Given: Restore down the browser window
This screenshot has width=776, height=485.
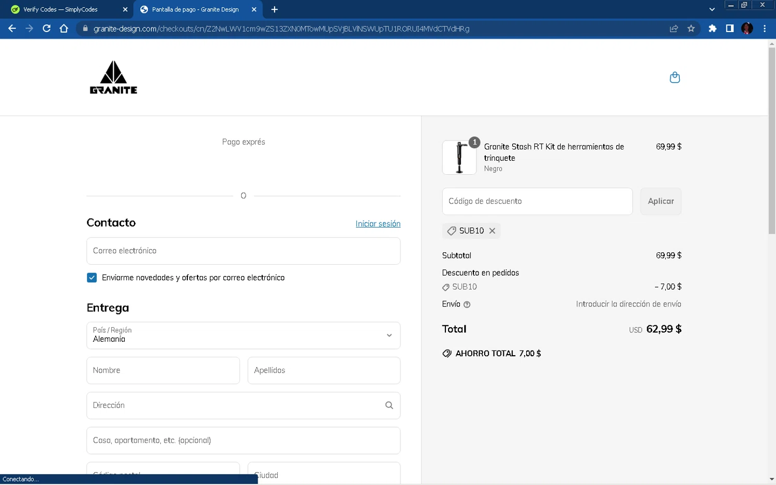Looking at the screenshot, I should point(744,5).
